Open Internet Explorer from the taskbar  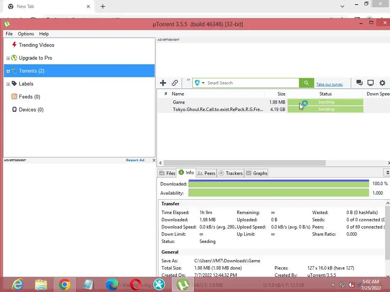(x=18, y=284)
